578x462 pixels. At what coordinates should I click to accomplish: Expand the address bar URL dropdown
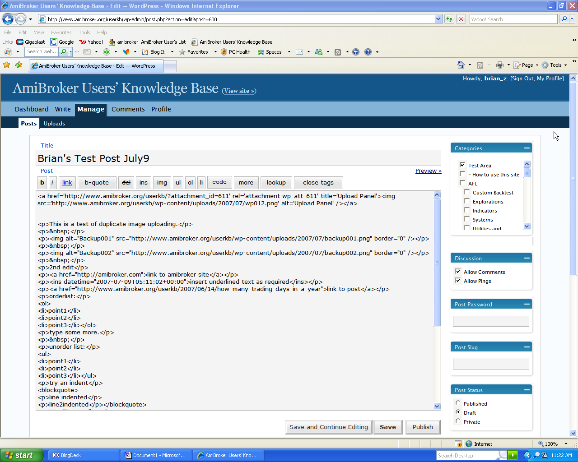(x=438, y=19)
